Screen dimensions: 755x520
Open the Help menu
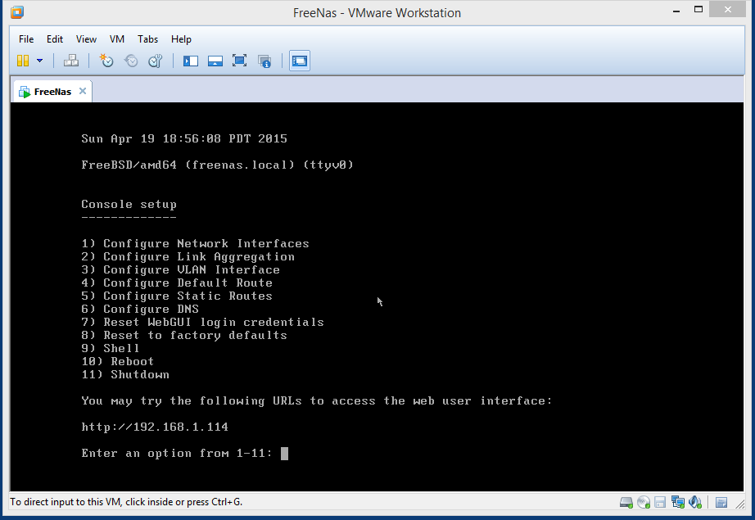tap(181, 39)
